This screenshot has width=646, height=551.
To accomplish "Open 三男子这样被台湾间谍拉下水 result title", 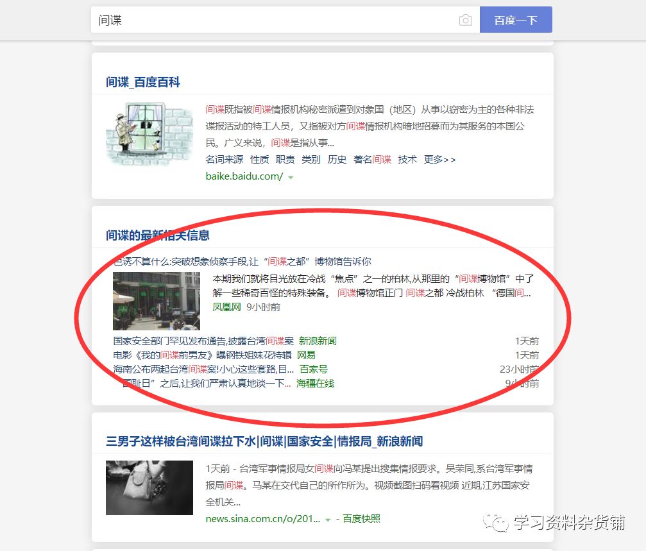I will [264, 441].
